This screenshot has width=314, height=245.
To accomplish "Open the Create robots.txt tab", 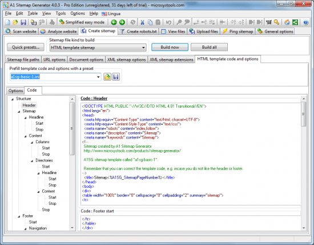I will (x=138, y=31).
